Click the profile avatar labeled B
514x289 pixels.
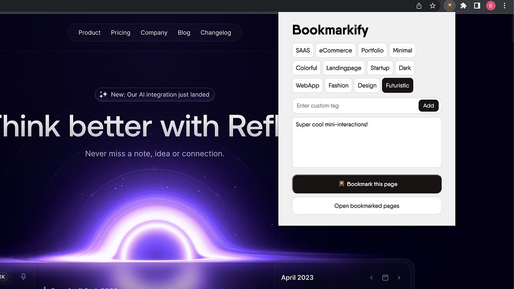[490, 5]
